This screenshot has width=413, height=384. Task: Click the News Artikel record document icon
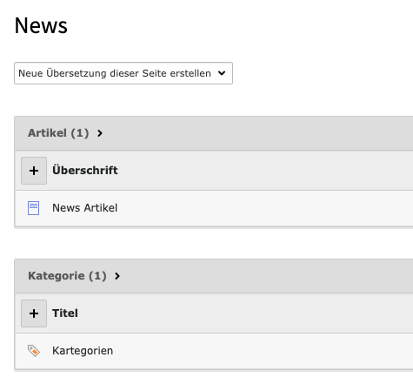33,208
